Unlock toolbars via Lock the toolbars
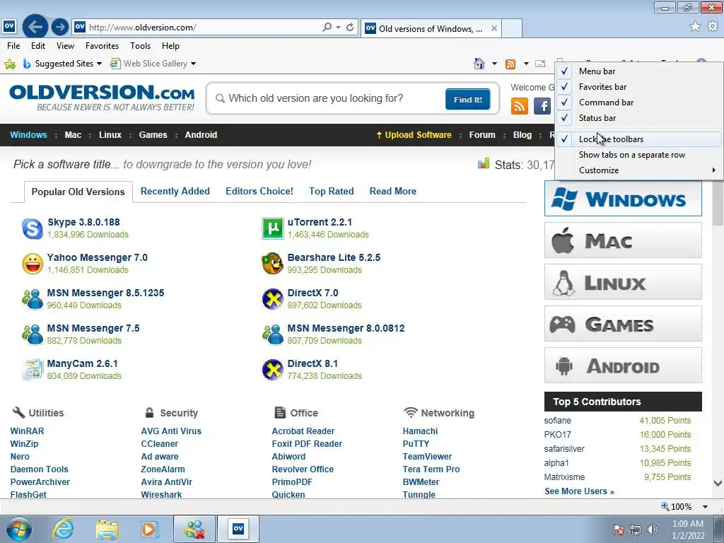 tap(639, 139)
